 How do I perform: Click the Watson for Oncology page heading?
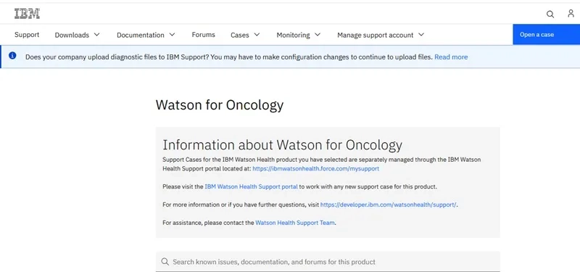coord(220,105)
